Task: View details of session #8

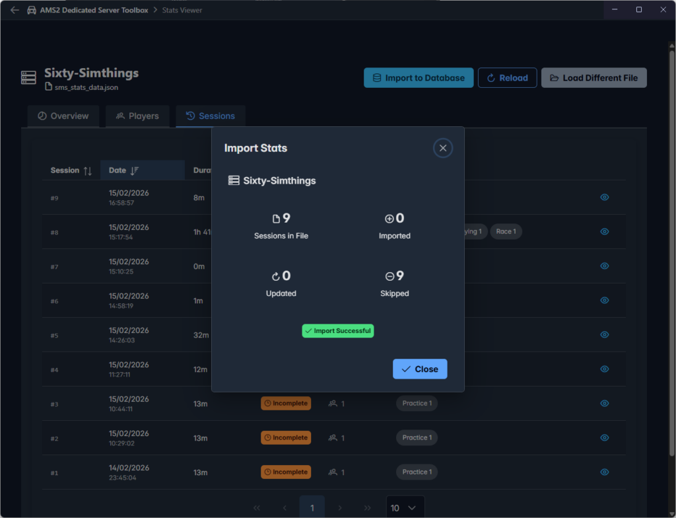Action: pyautogui.click(x=604, y=231)
